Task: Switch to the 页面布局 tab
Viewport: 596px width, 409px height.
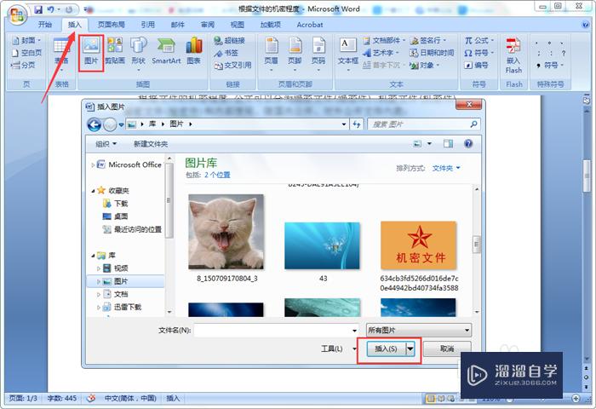Action: pyautogui.click(x=111, y=25)
